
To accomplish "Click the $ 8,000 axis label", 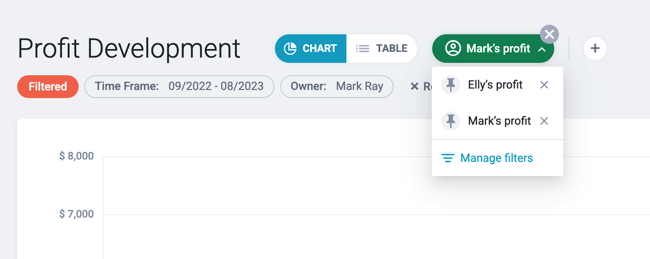I will [x=76, y=156].
